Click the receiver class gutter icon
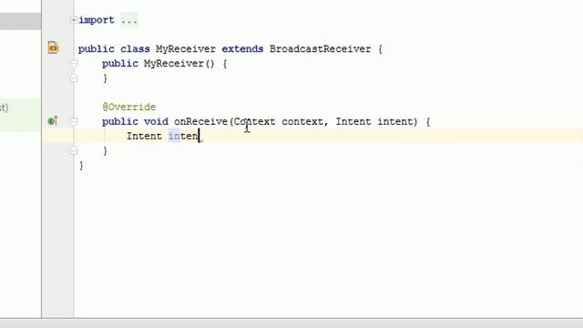Screen dimensions: 583x328 coord(53,47)
